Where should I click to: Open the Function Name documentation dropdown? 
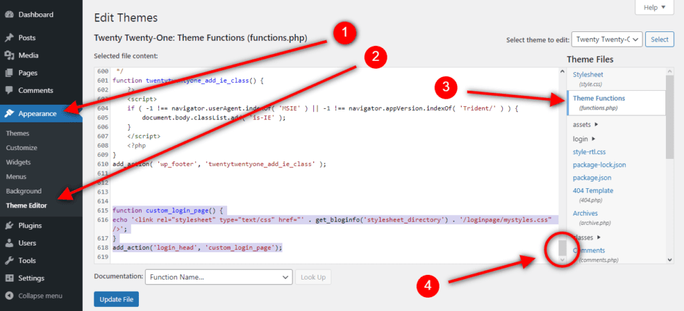(218, 277)
